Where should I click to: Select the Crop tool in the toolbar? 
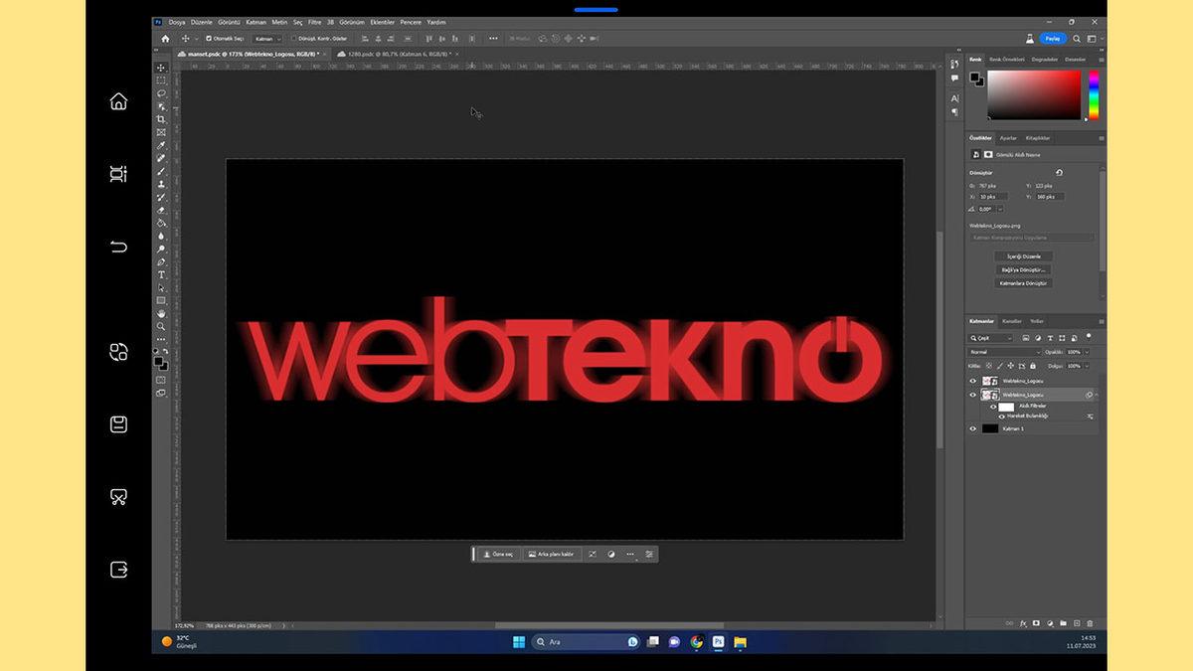point(161,119)
